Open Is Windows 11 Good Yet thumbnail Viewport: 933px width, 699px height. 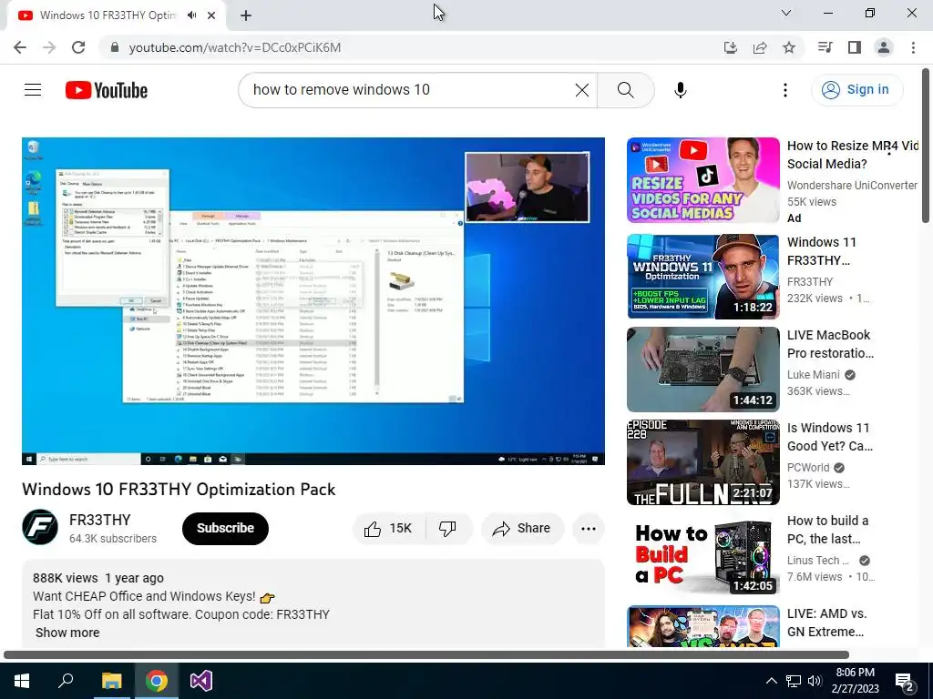click(702, 461)
